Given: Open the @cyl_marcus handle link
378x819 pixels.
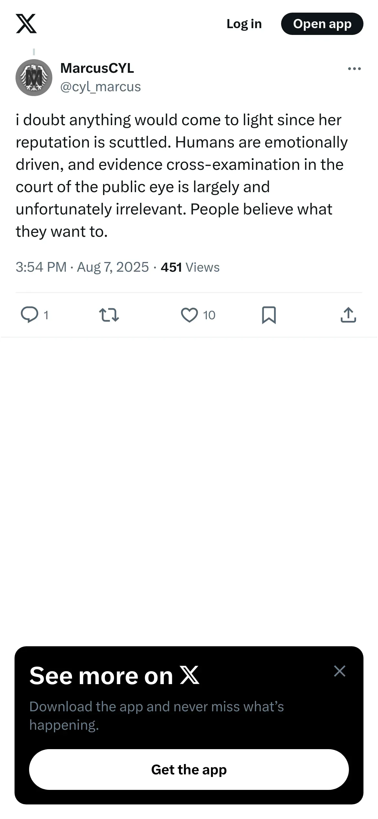Looking at the screenshot, I should 100,87.
